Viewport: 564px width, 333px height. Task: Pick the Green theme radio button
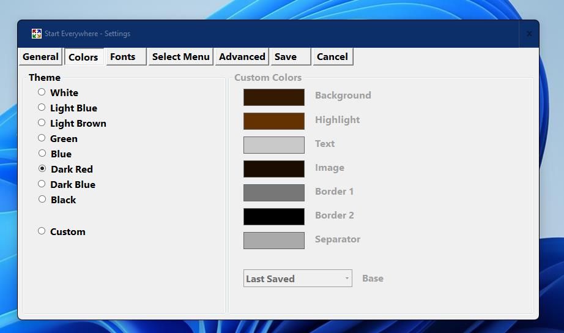(x=42, y=138)
